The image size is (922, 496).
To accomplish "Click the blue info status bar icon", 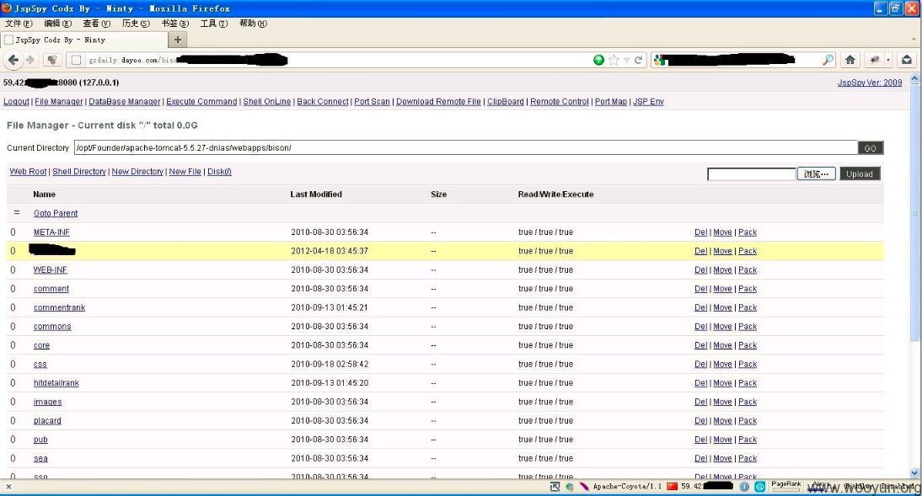I will [x=744, y=487].
